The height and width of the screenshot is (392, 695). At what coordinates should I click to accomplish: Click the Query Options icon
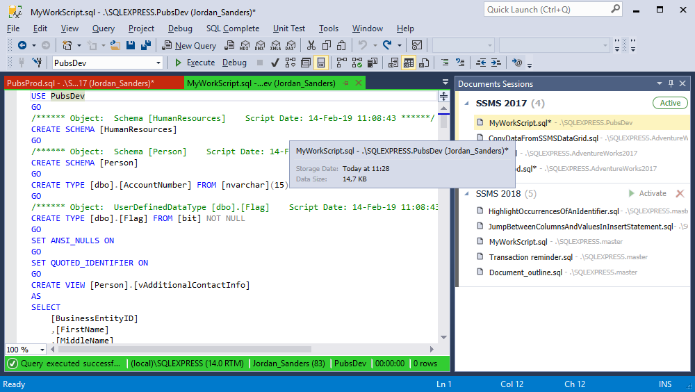point(305,63)
